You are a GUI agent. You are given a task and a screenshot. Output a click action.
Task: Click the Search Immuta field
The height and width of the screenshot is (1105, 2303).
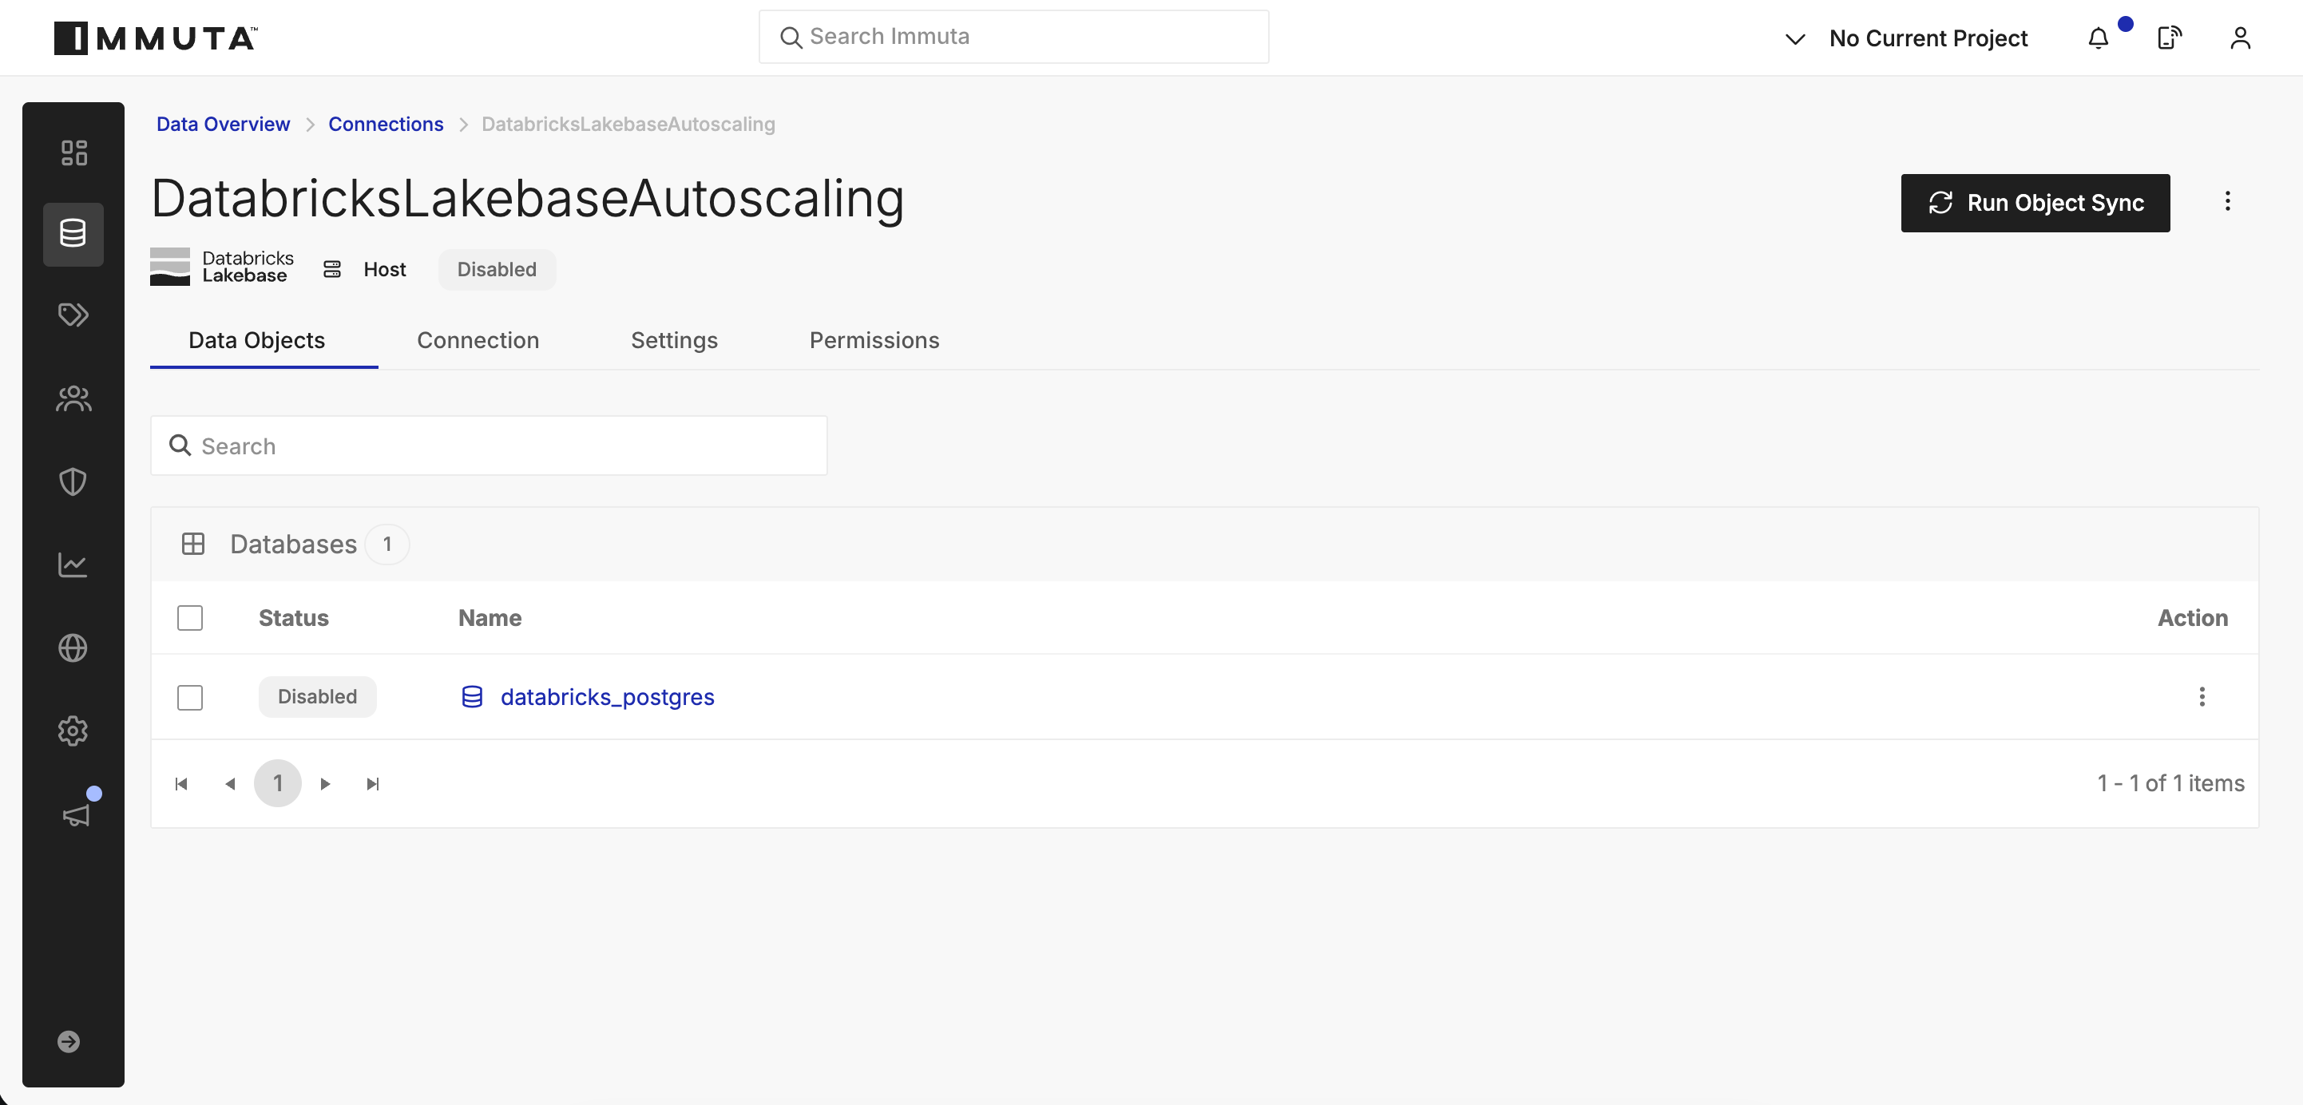[x=1013, y=37]
